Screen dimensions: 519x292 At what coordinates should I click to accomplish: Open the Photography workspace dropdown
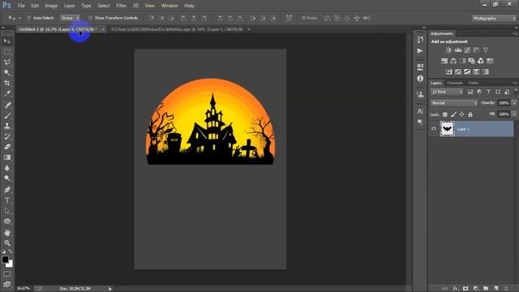point(494,18)
